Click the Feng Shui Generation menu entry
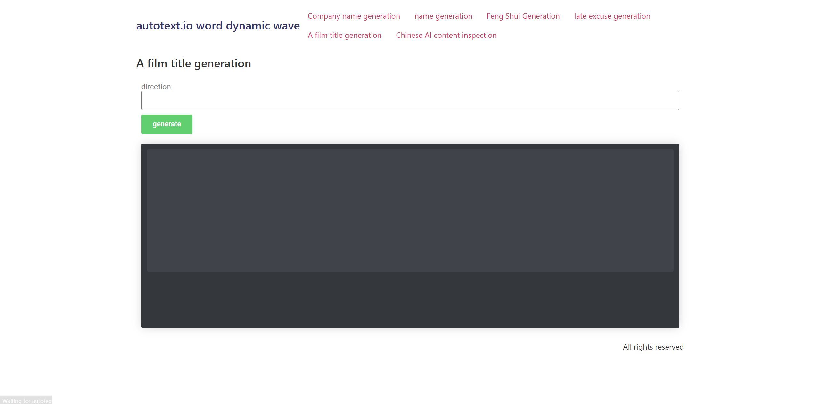Screen dimensions: 818x404 [x=523, y=16]
